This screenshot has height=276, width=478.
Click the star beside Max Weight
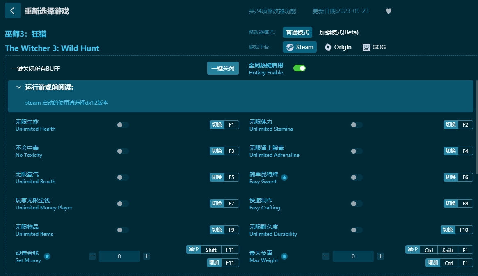coord(284,256)
